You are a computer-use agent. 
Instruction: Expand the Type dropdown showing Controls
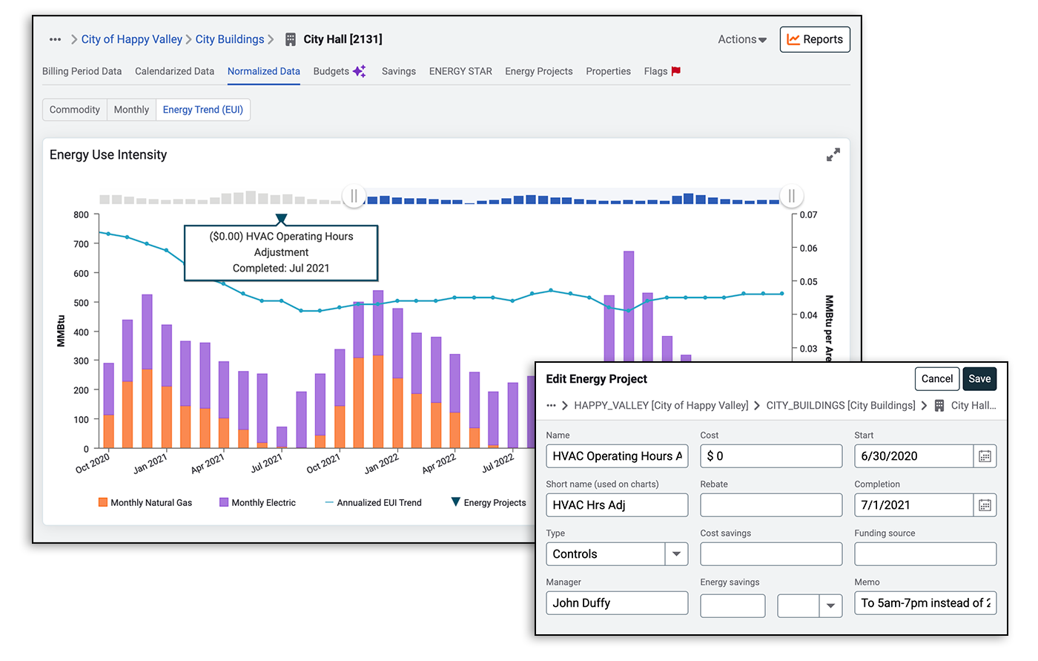[675, 554]
